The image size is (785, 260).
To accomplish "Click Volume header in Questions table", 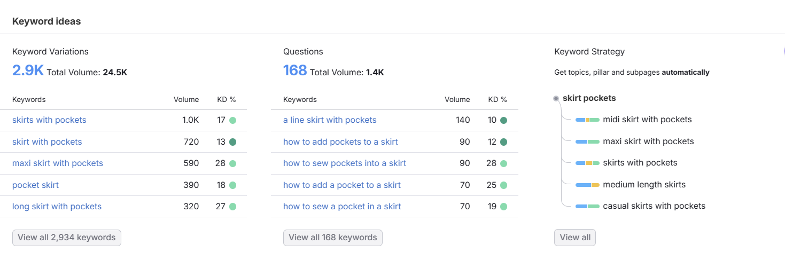I will (457, 99).
